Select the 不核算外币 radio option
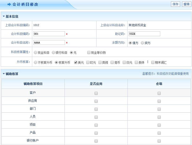The image size is (192, 145). click(35, 62)
